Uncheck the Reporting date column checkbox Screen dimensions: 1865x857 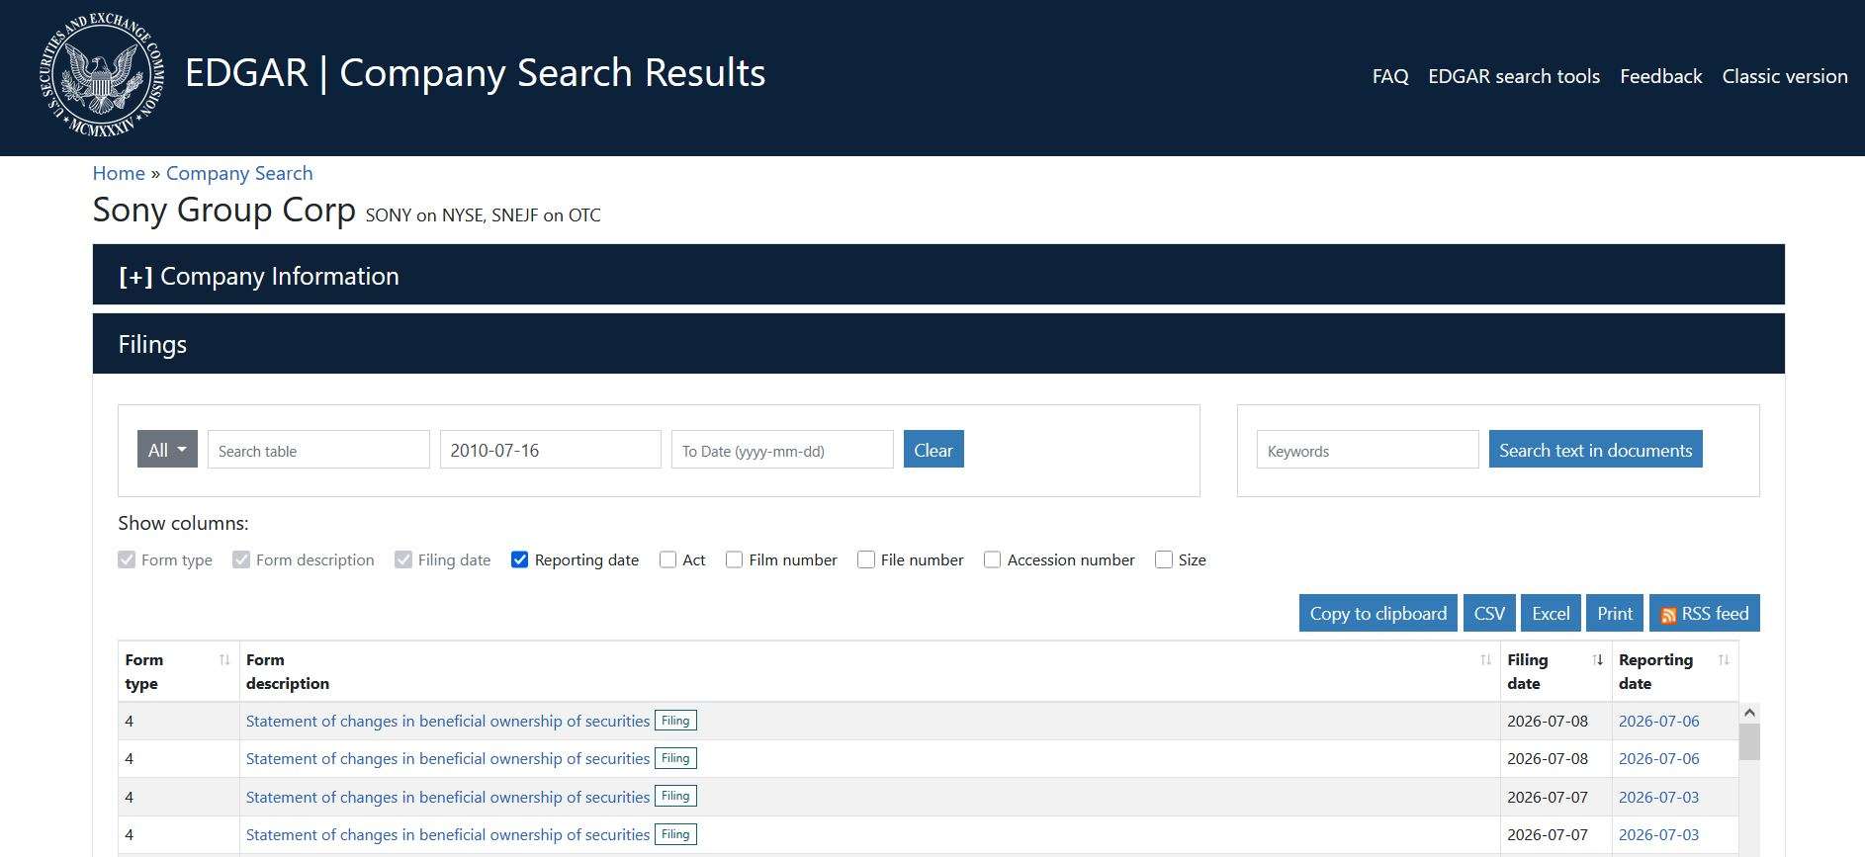point(519,559)
